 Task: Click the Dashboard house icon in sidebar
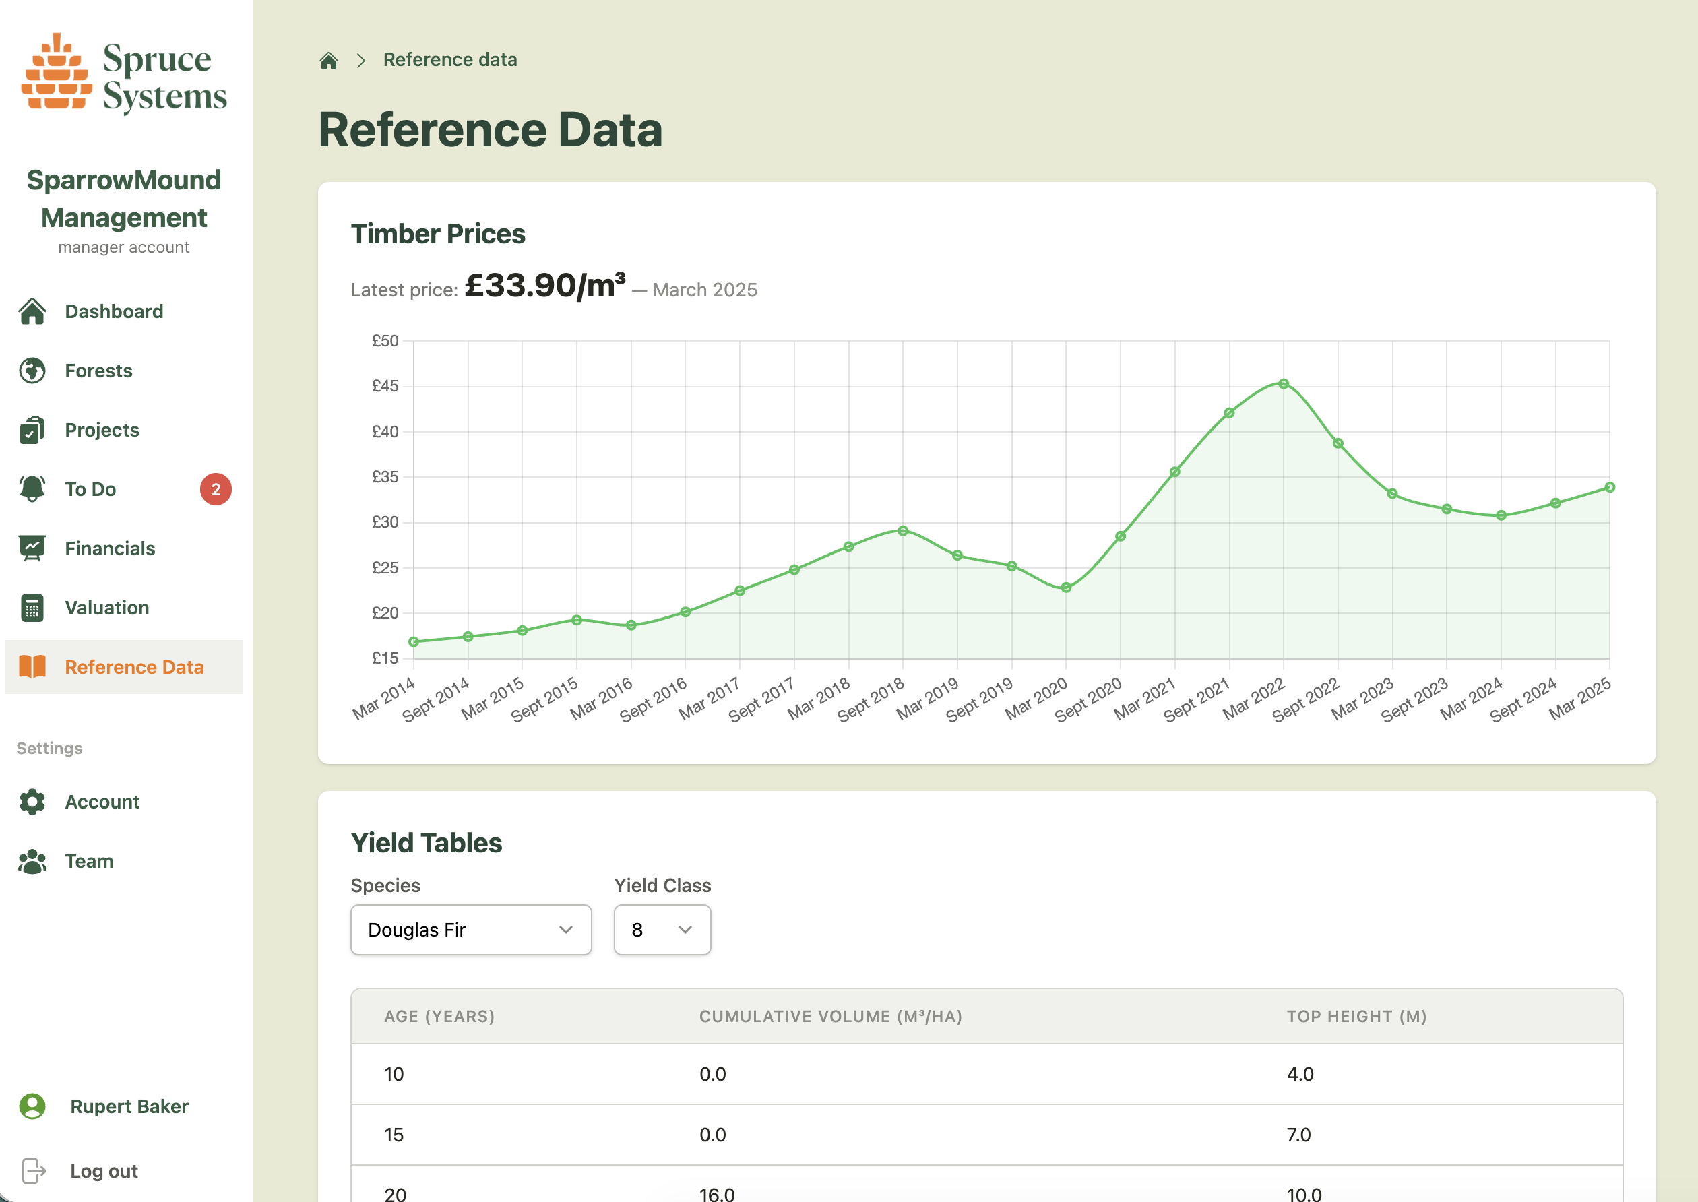click(x=32, y=311)
